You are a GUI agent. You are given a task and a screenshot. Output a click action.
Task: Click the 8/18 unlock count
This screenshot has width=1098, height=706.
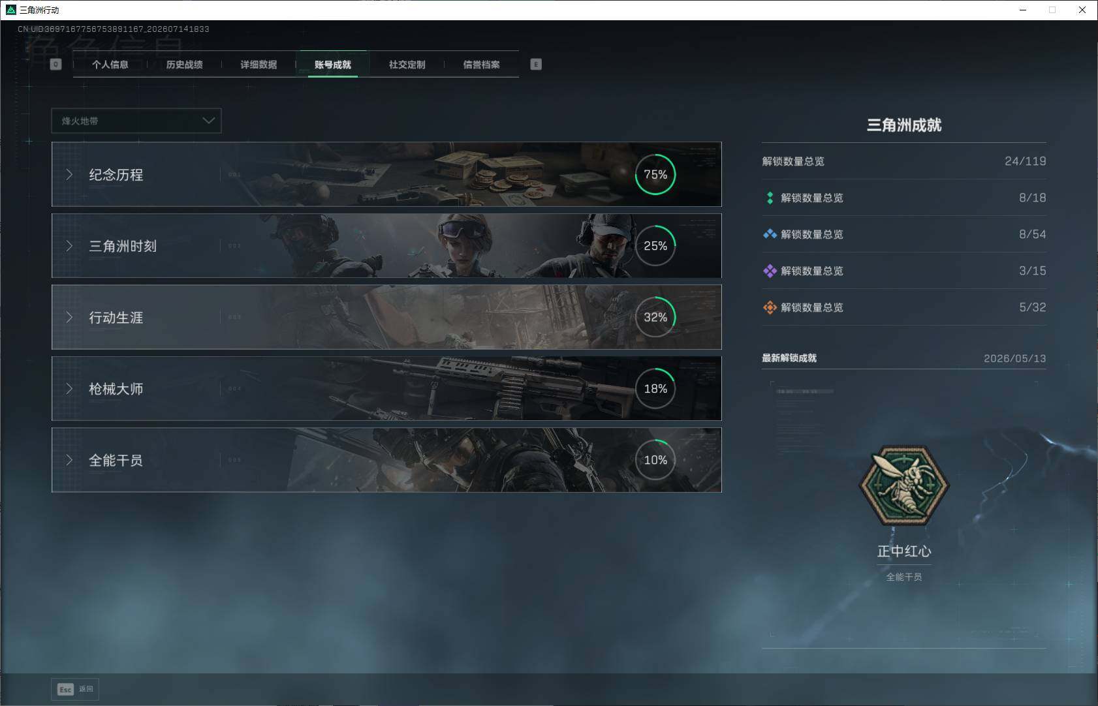[1032, 198]
